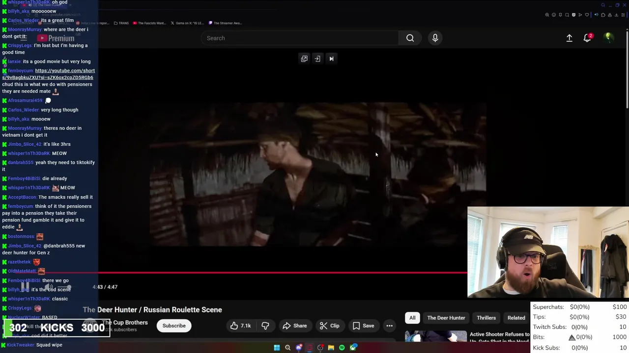Select The Deer Hunter filter chip
629x353 pixels.
click(446, 318)
